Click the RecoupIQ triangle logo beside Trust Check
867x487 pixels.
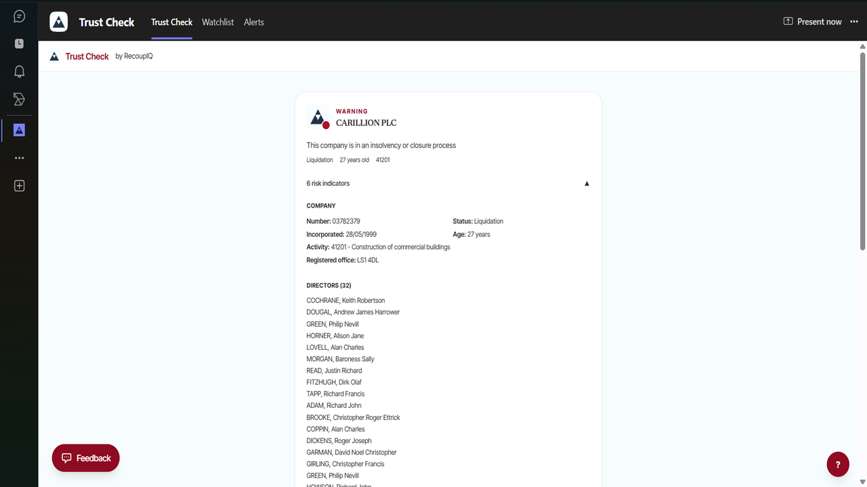point(54,56)
